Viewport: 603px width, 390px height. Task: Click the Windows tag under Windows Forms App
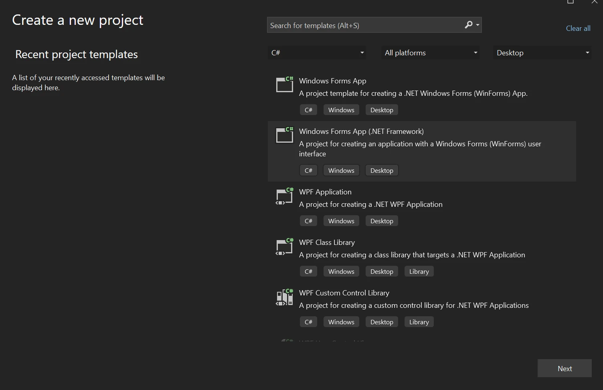click(x=341, y=110)
